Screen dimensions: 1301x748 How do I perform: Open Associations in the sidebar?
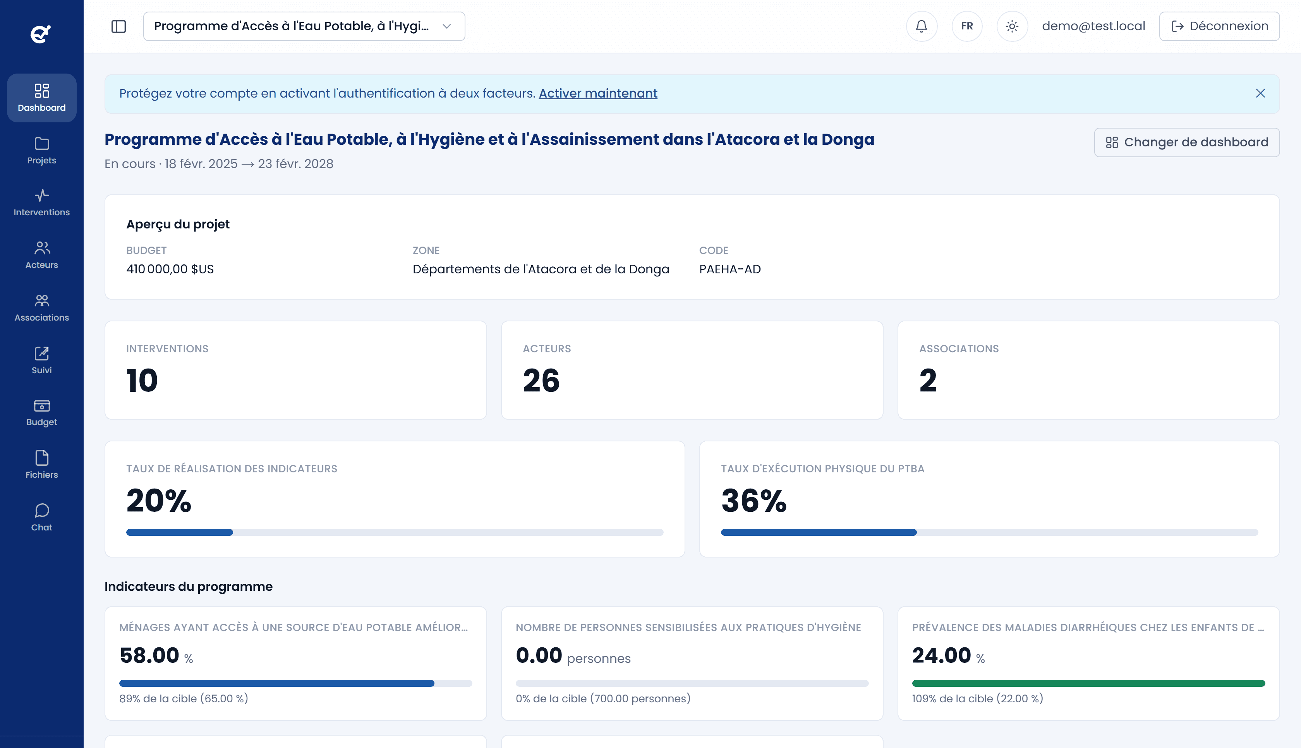(41, 308)
